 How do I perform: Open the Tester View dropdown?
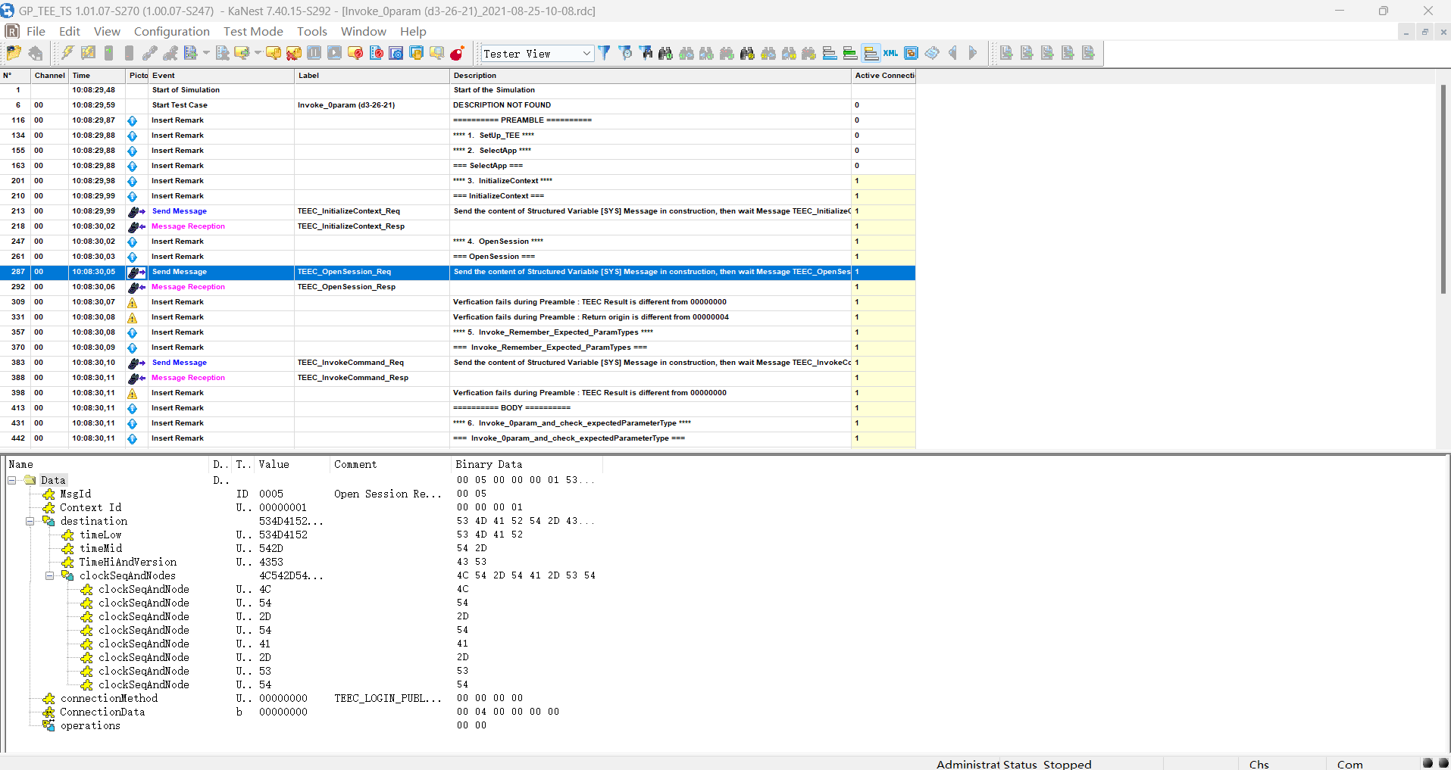coord(586,53)
